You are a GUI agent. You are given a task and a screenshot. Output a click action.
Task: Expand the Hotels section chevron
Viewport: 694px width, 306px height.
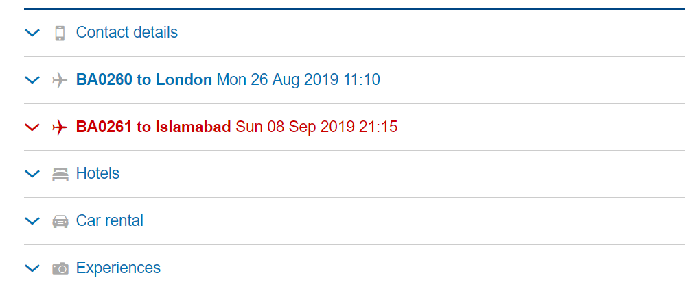click(x=32, y=174)
